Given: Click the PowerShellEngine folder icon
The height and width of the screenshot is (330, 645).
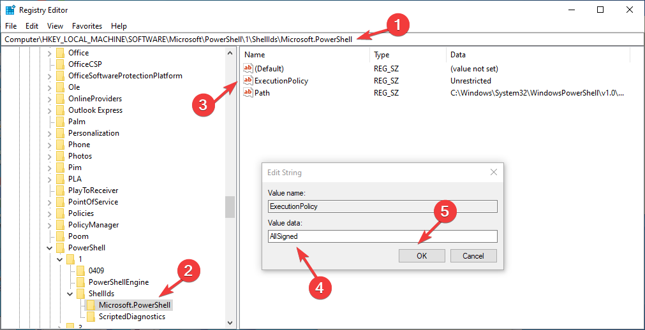Looking at the screenshot, I should tap(81, 282).
